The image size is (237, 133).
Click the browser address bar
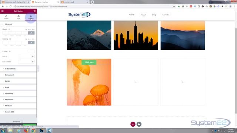point(94,7)
